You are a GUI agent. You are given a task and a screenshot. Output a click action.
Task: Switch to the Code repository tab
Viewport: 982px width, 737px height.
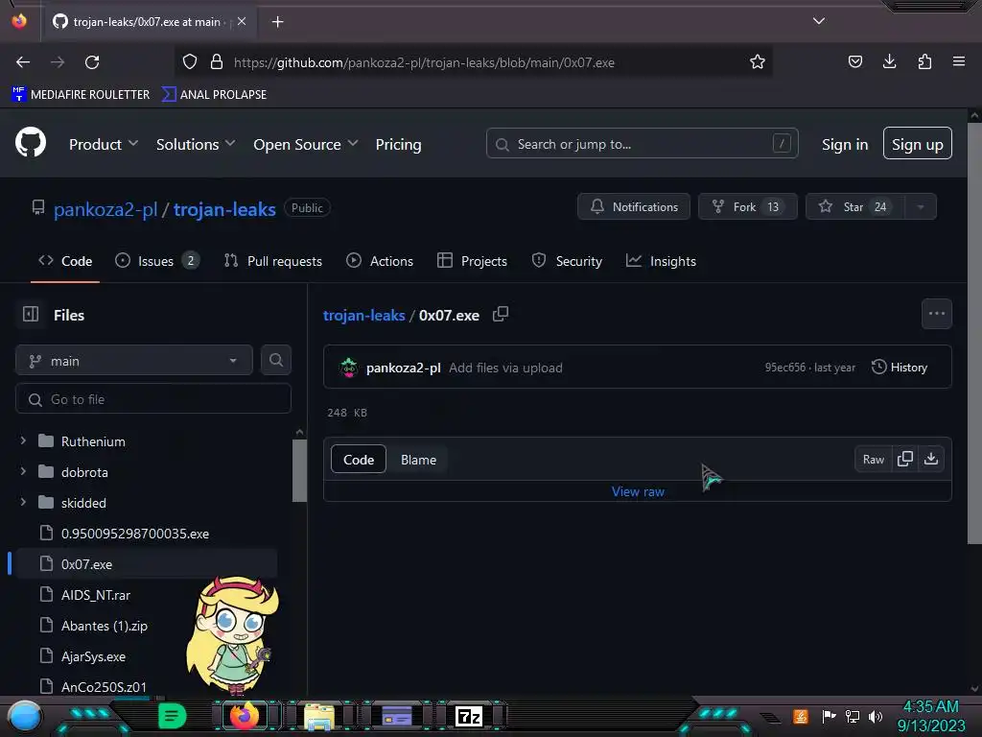(65, 261)
